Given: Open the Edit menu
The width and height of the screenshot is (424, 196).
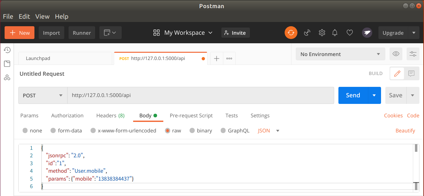Looking at the screenshot, I should coord(24,16).
